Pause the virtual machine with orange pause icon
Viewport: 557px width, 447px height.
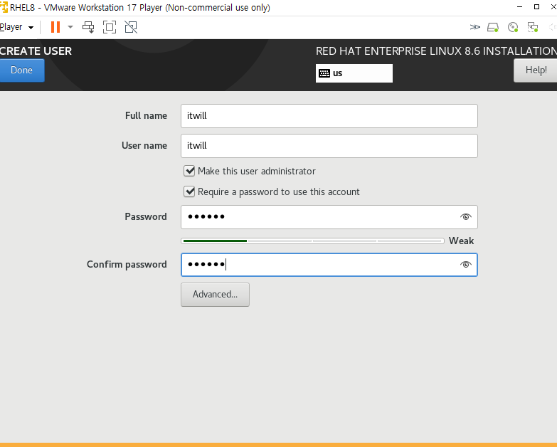tap(55, 27)
